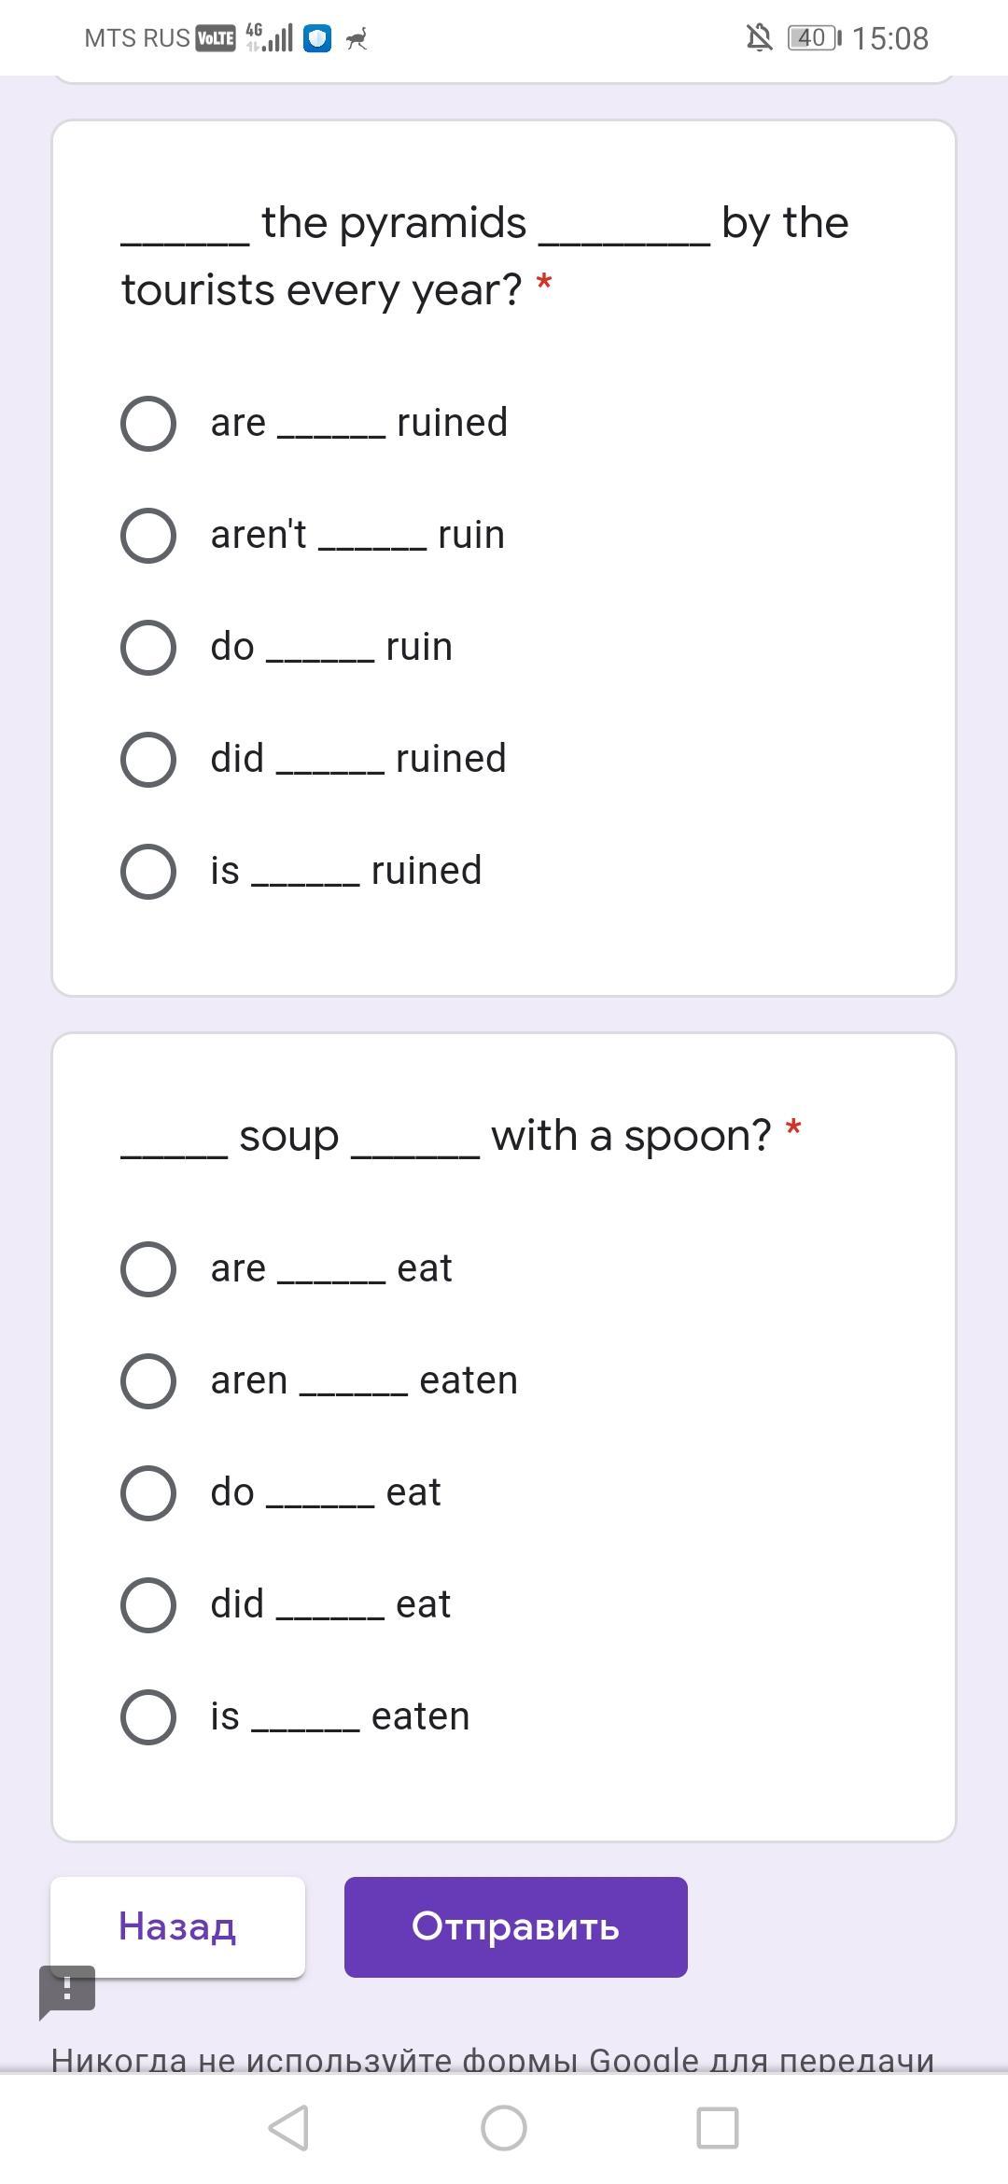Choose "aren ___ eaten" option
Screen dimensions: 1008x2184
pyautogui.click(x=148, y=1381)
